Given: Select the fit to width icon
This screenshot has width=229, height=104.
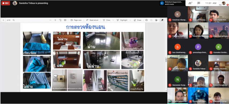Looking at the screenshot, I should (x=65, y=20).
